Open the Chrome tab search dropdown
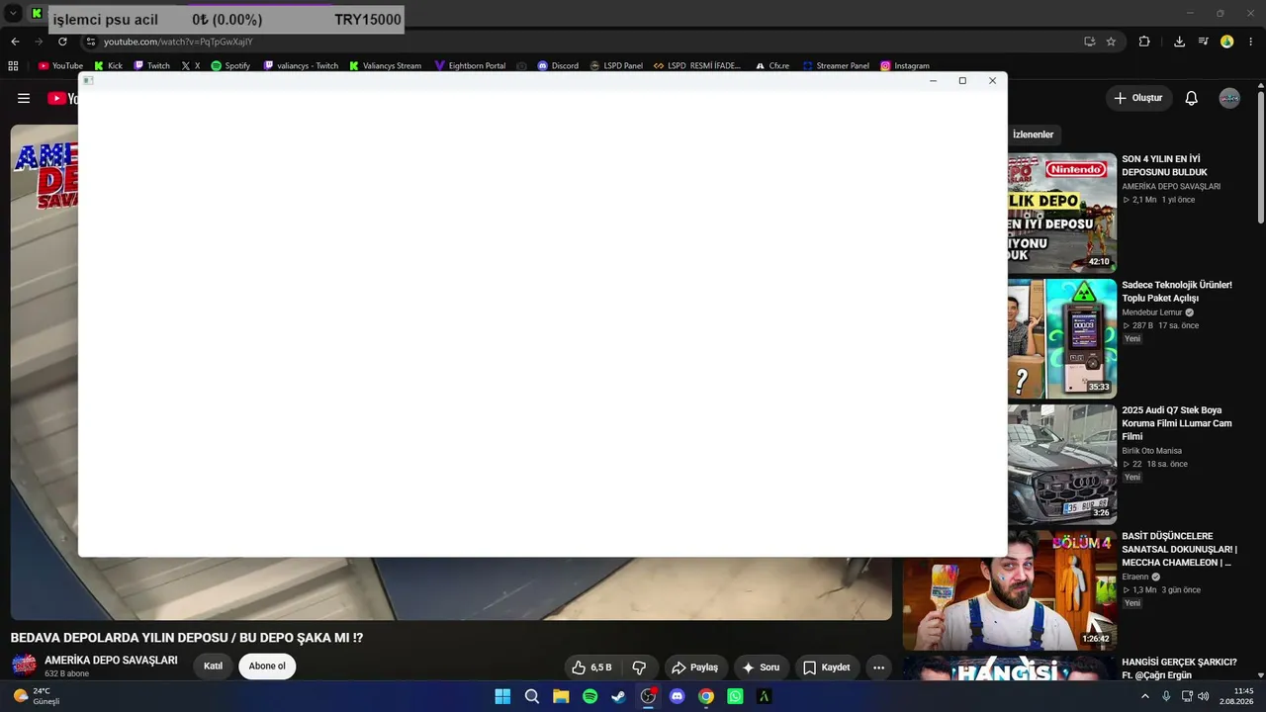This screenshot has height=712, width=1266. tap(14, 14)
